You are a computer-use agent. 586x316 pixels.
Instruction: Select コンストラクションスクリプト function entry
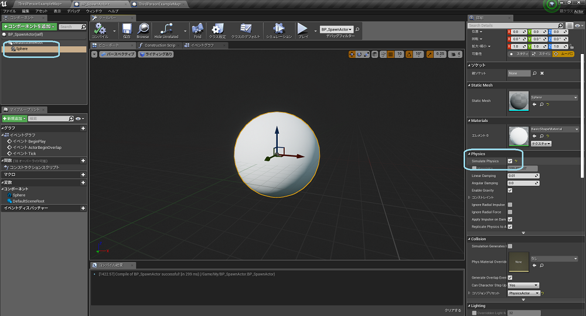pos(35,168)
